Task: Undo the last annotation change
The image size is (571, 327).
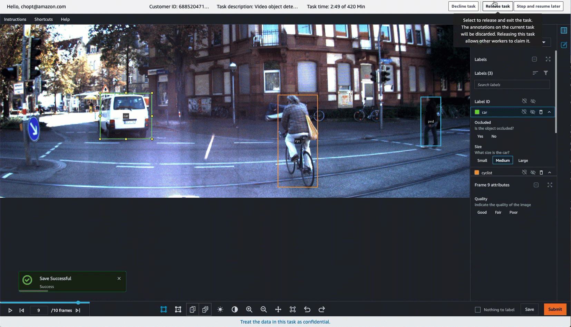Action: click(308, 309)
